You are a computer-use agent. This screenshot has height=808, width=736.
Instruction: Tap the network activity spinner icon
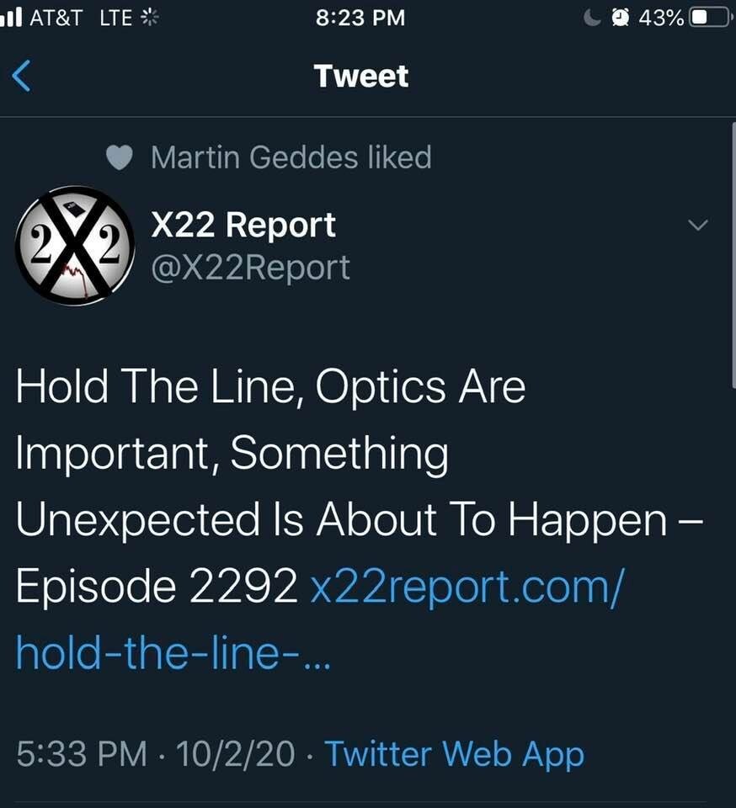point(149,17)
